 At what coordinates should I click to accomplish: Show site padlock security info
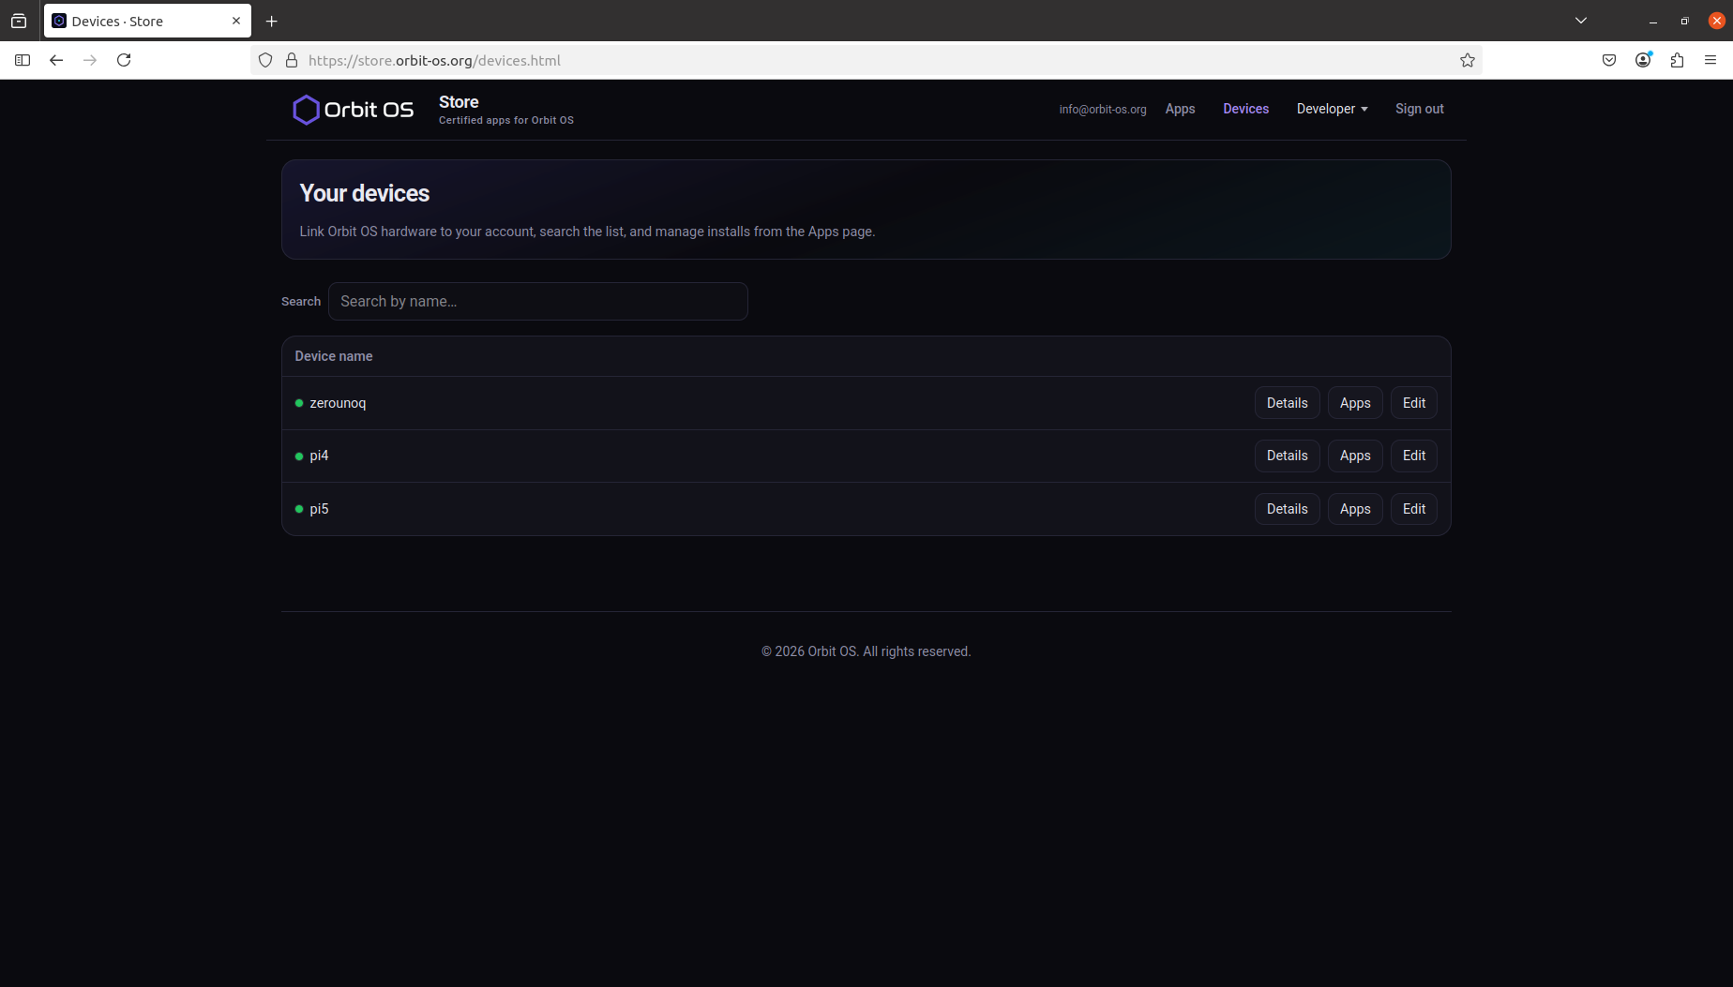coord(292,60)
